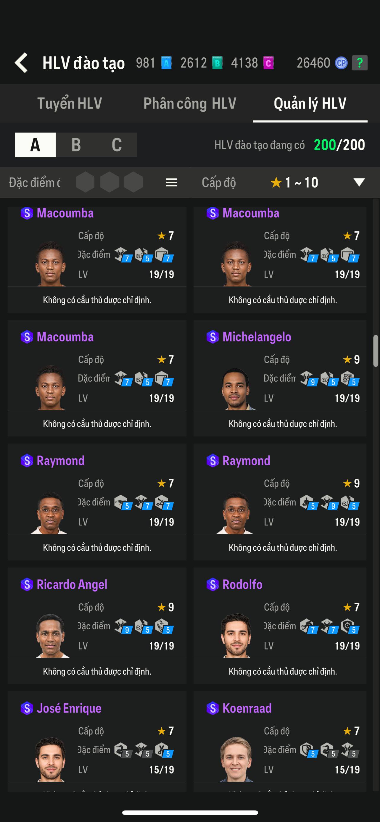
Task: Open the Rodolfo coach name
Action: [242, 584]
